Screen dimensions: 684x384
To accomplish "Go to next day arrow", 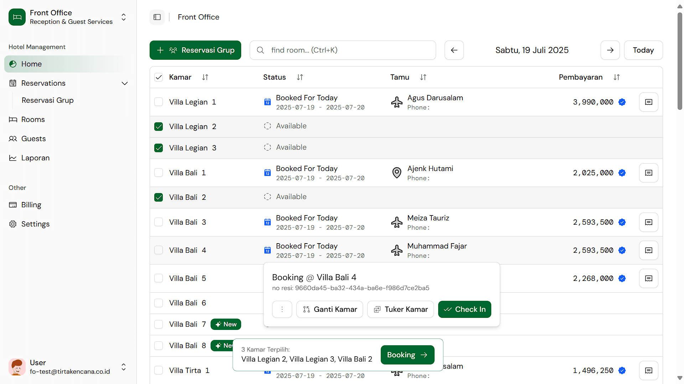I will pos(610,50).
